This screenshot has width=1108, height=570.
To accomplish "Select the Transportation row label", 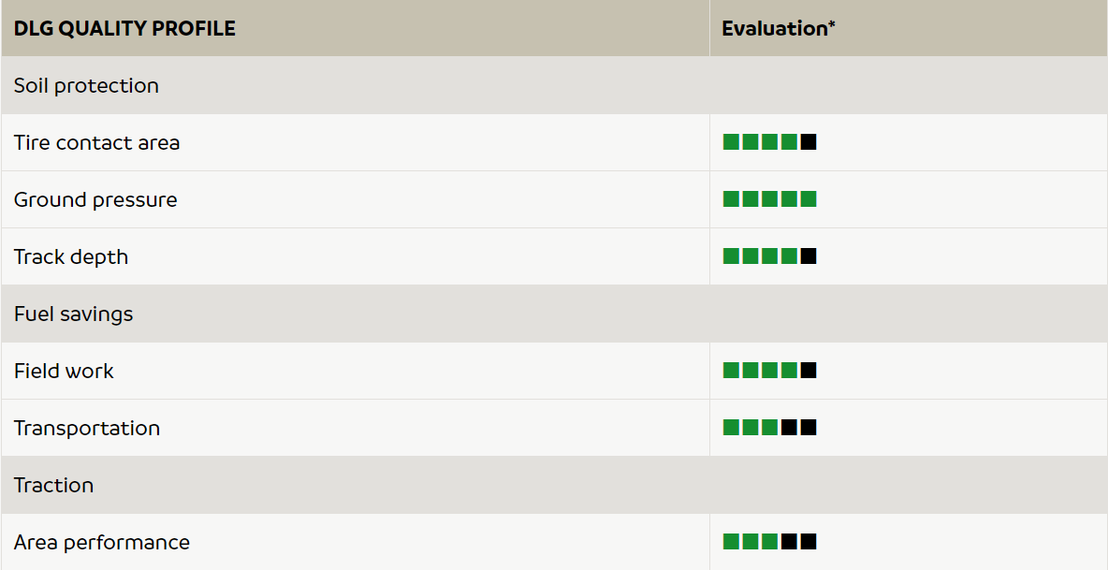I will [x=87, y=428].
